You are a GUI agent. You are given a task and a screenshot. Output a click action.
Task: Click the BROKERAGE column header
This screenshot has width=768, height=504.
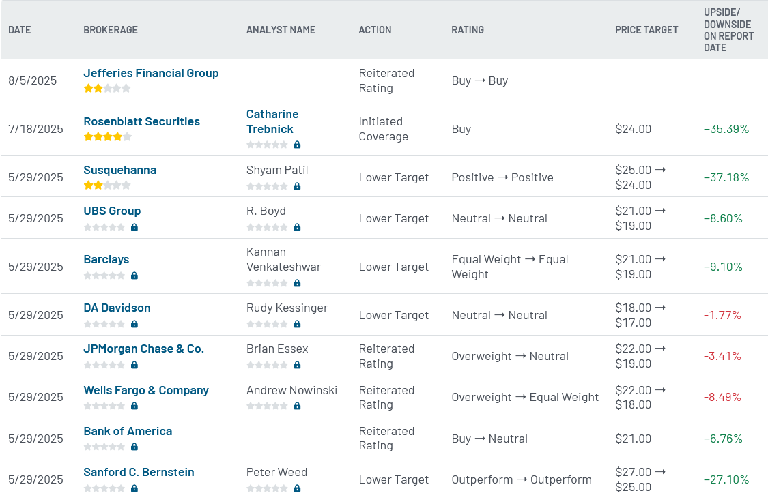tap(111, 30)
